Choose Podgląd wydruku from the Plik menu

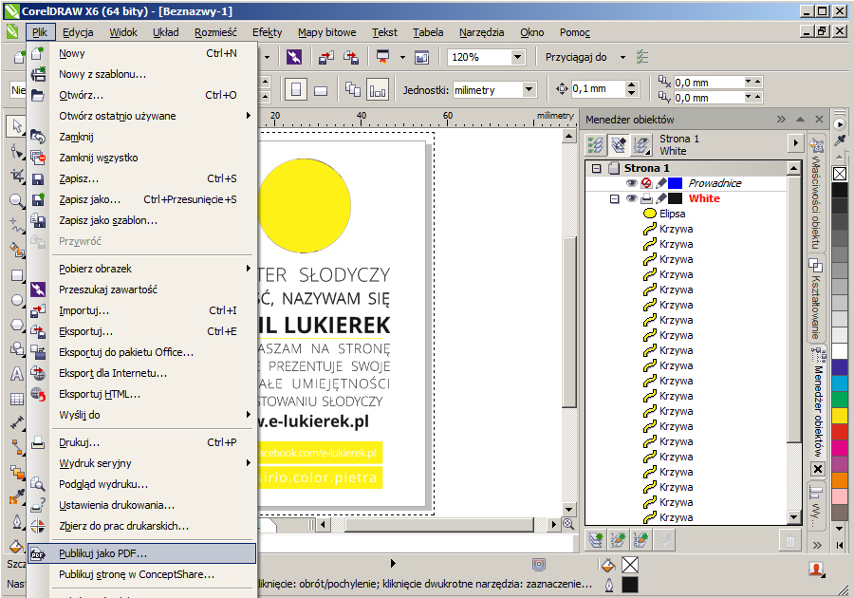pos(141,484)
